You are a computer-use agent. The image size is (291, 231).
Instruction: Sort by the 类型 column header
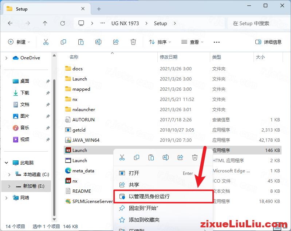click(217, 57)
